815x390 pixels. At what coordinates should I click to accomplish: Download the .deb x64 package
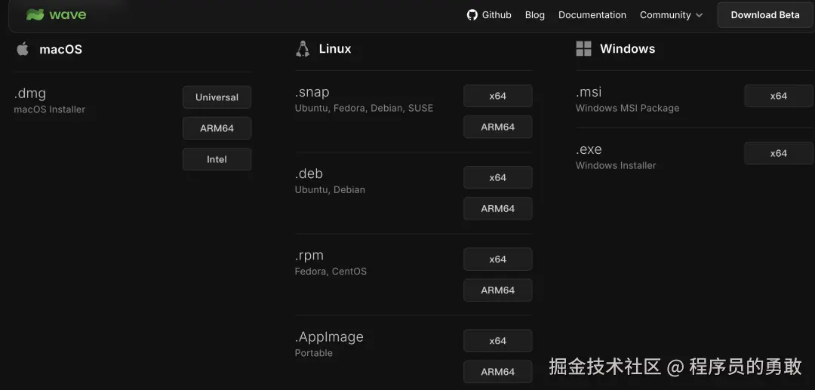click(x=497, y=177)
